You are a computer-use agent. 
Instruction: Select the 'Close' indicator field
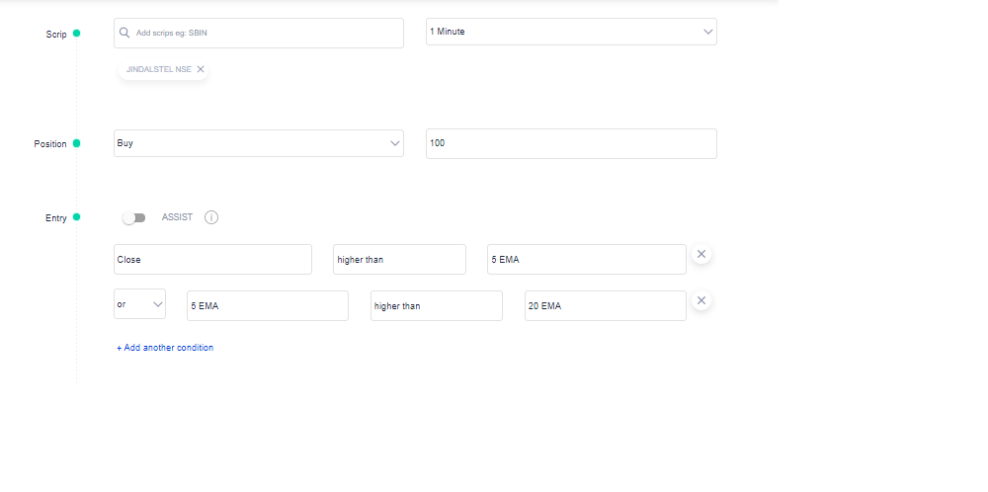(213, 260)
